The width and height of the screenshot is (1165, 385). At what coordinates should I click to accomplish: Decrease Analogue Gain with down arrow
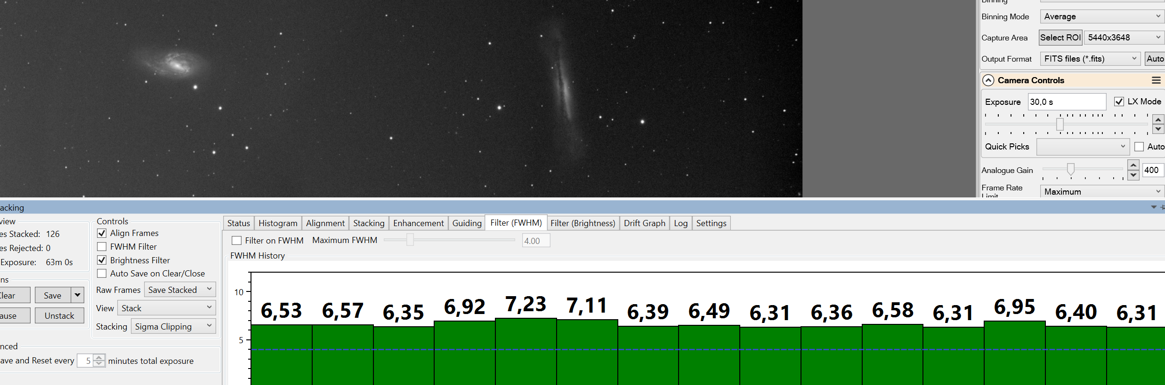pos(1133,175)
